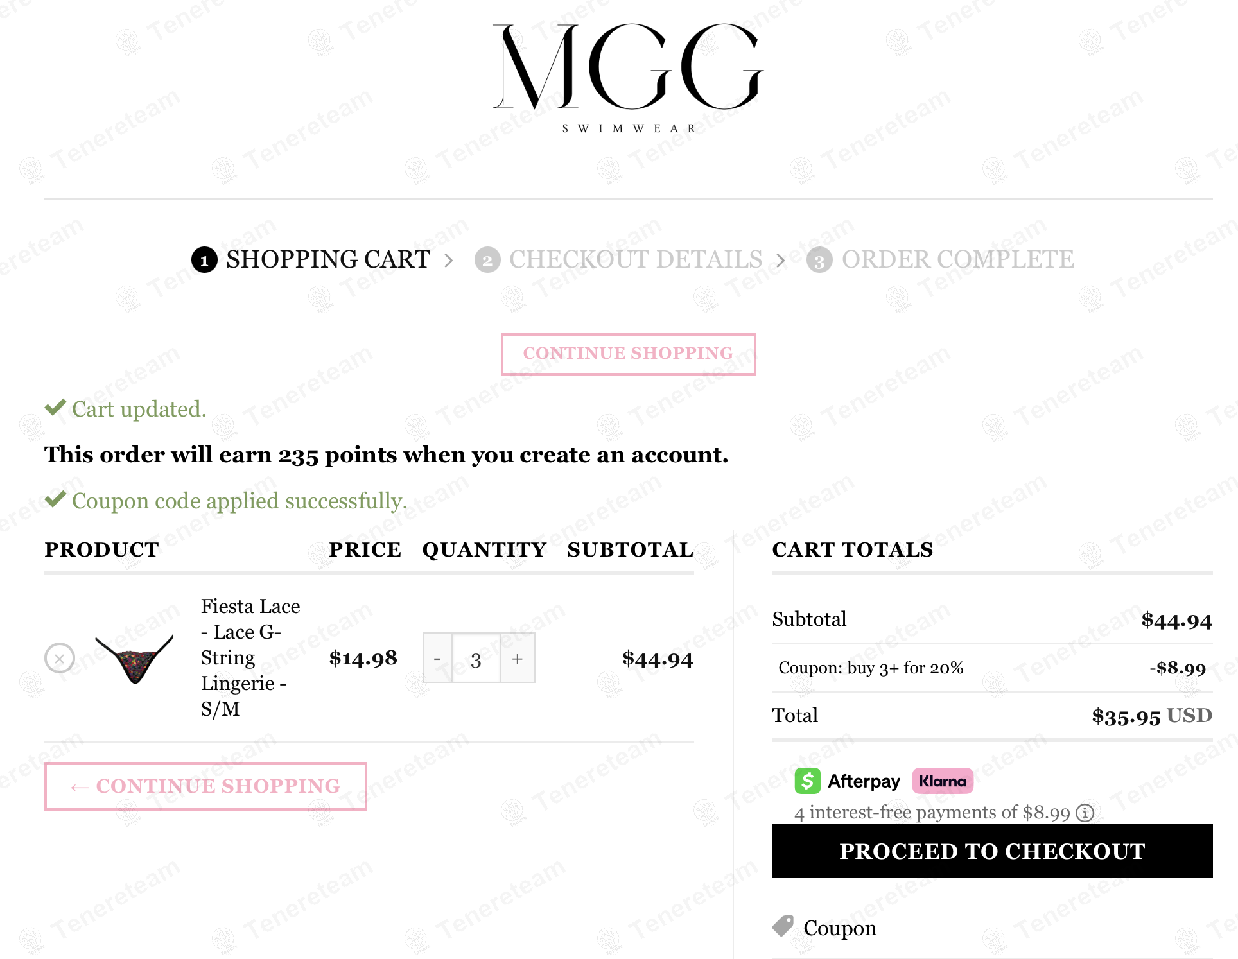Click the step 2 number circle

point(487,260)
